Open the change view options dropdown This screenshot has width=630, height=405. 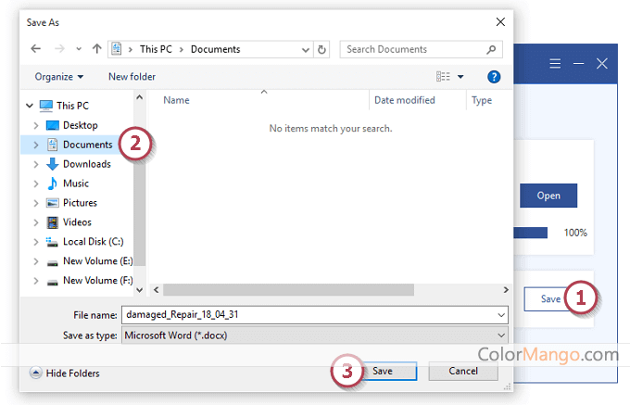pyautogui.click(x=460, y=77)
